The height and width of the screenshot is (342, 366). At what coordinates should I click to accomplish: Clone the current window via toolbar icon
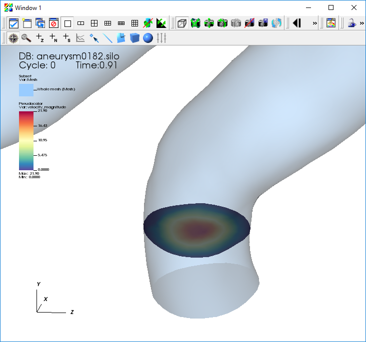(40, 23)
